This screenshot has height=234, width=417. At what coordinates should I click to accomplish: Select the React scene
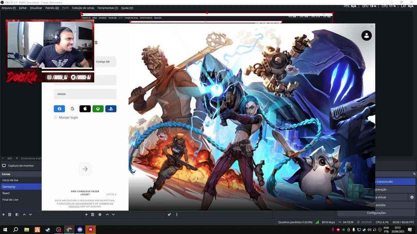pyautogui.click(x=21, y=193)
